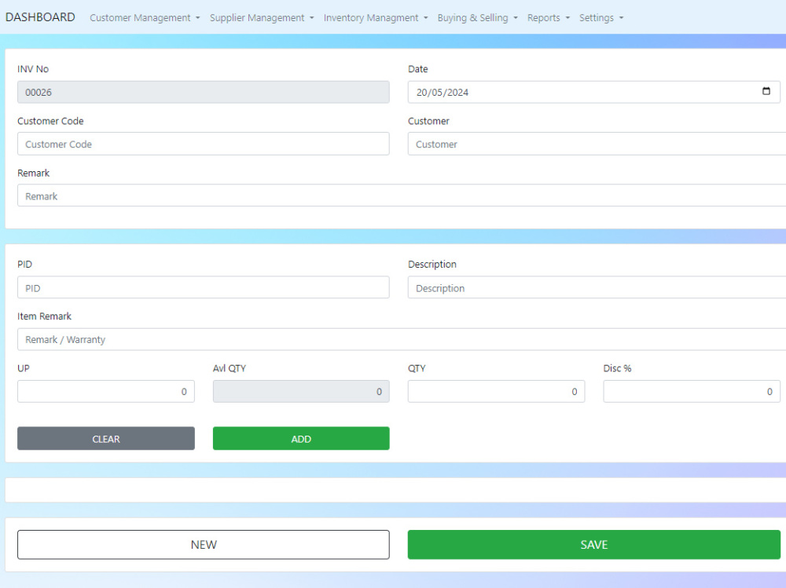Click the Avl QTY label text
Screen dimensions: 786x588
click(229, 368)
